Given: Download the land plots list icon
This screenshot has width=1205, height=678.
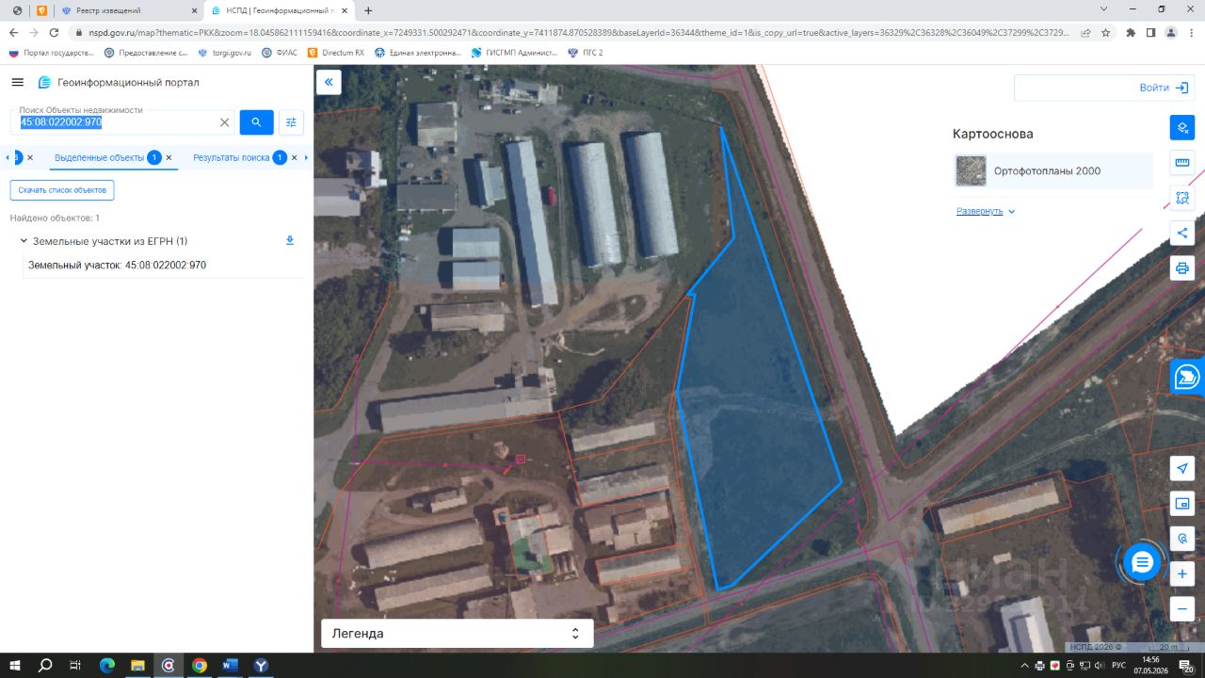Looking at the screenshot, I should point(290,240).
